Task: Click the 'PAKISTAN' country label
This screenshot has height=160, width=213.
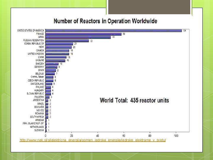Action: [x=39, y=97]
